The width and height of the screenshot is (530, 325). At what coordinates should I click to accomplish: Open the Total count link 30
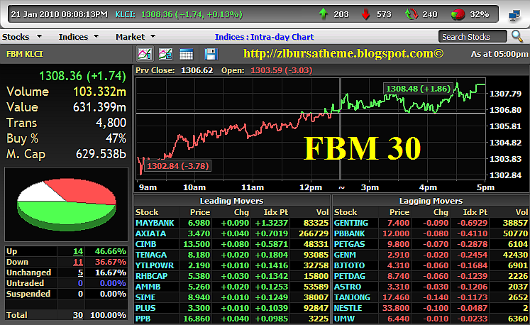tap(78, 315)
